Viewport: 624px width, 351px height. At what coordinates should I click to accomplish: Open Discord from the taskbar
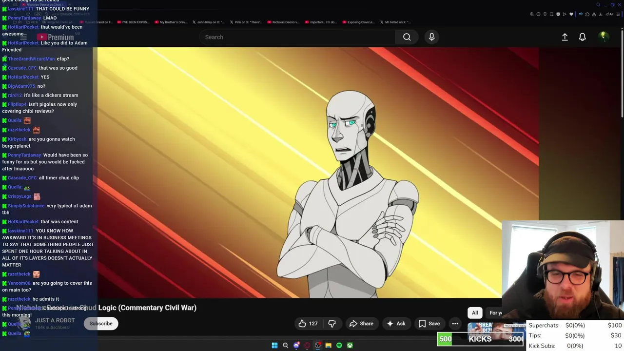click(296, 345)
